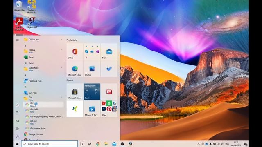
Task: Open the Movies & TV tile
Action: (x=92, y=109)
